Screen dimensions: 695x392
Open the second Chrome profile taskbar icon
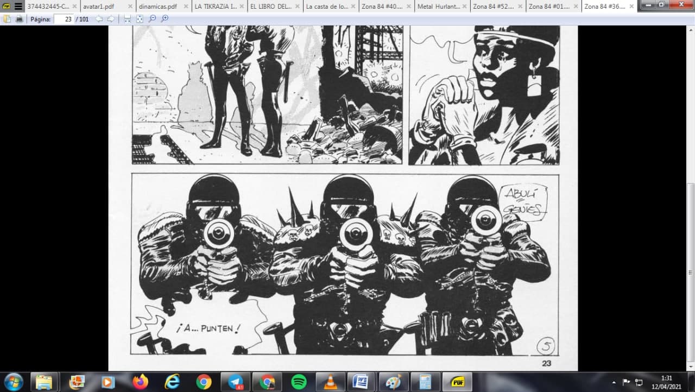point(267,382)
